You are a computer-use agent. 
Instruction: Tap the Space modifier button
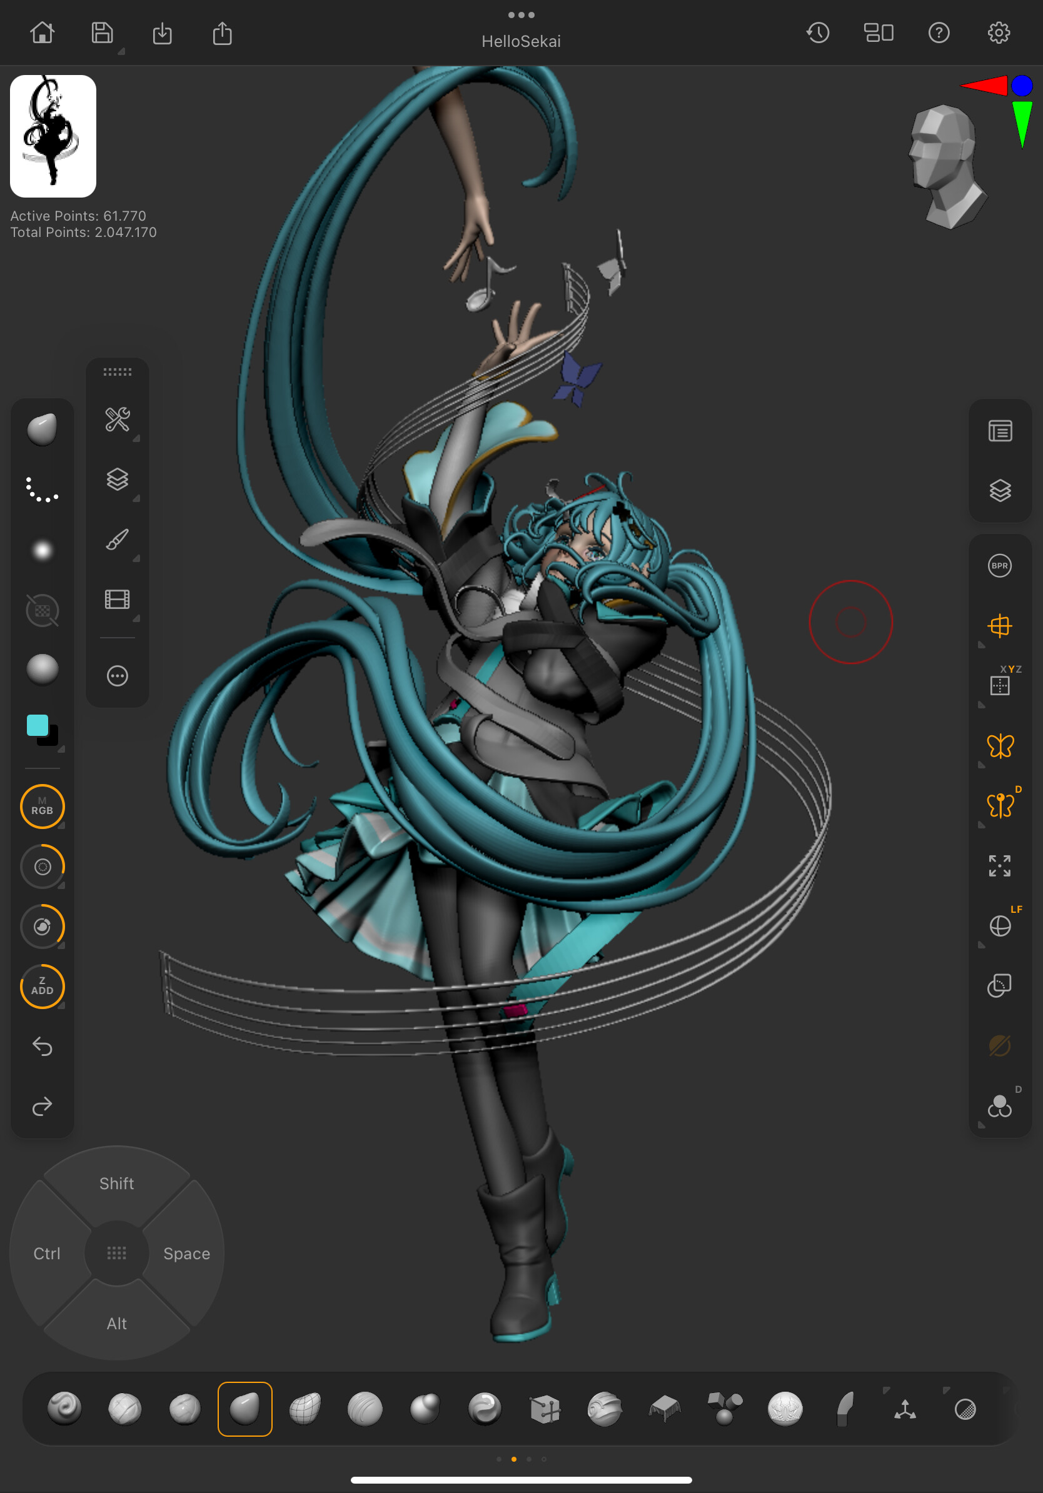[x=186, y=1254]
